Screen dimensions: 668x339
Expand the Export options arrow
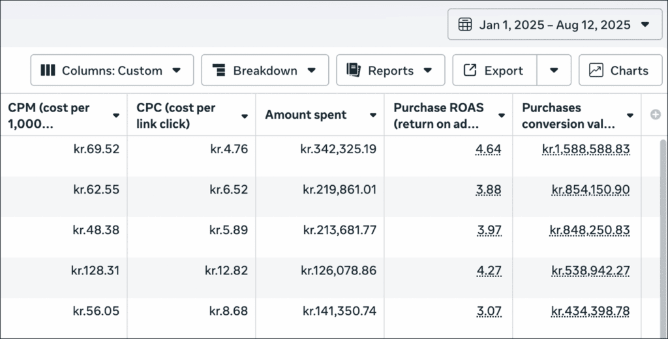[x=554, y=70]
